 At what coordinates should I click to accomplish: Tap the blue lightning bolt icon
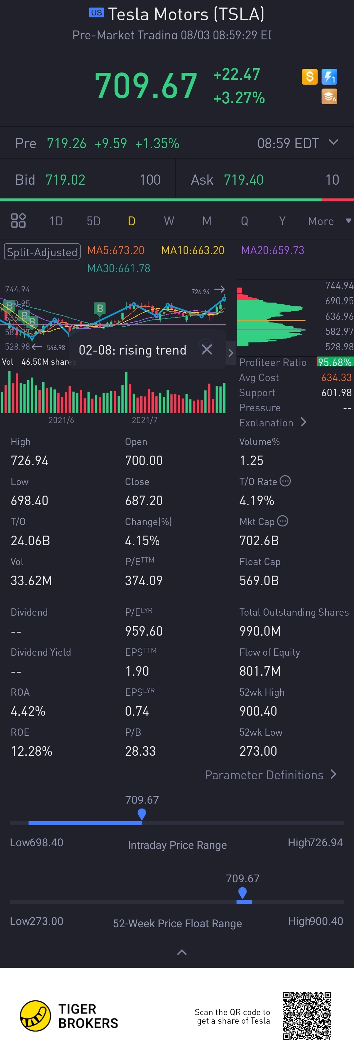coord(329,76)
